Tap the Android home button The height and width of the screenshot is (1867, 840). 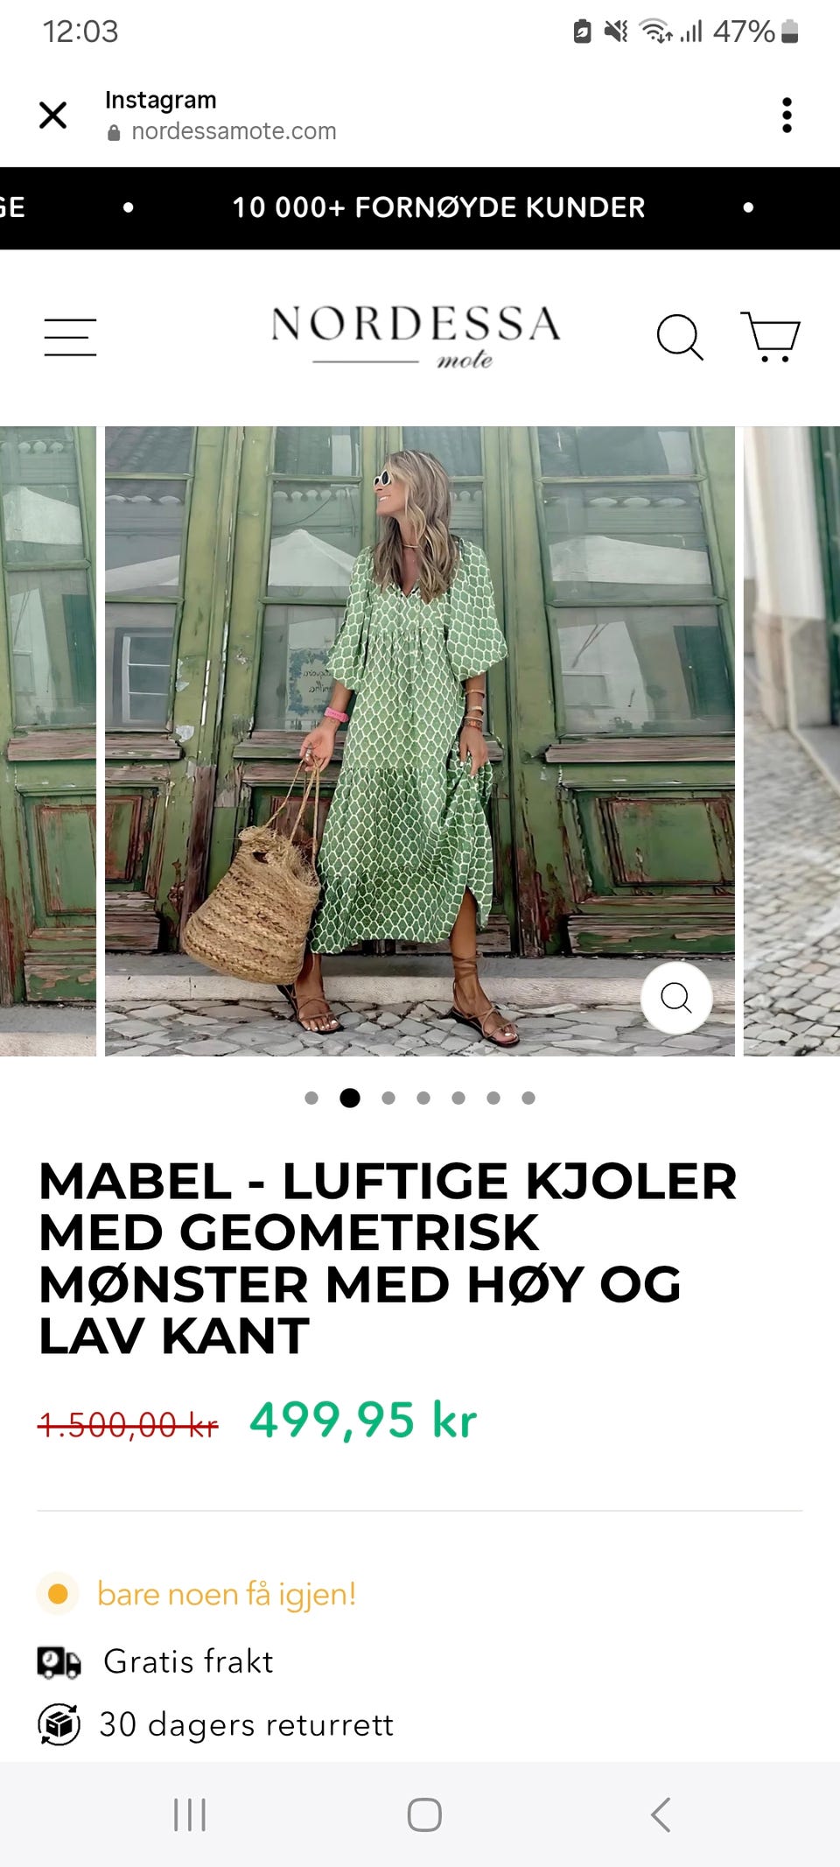click(x=424, y=1814)
